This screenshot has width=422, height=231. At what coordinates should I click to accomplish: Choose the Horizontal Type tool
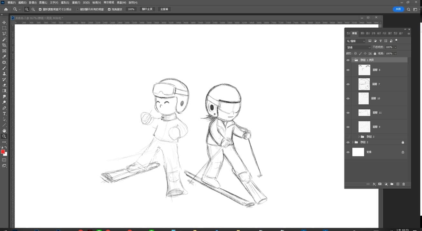(4, 114)
